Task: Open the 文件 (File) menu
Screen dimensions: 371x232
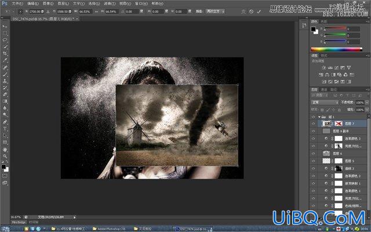Action: [x=17, y=3]
